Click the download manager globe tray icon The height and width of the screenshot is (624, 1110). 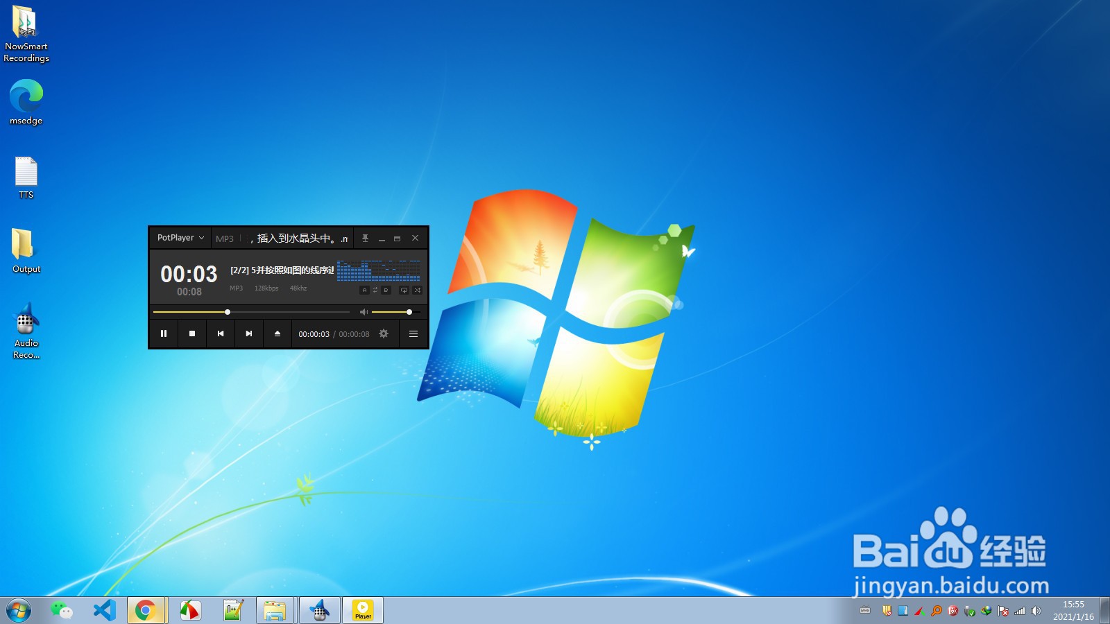pyautogui.click(x=986, y=611)
